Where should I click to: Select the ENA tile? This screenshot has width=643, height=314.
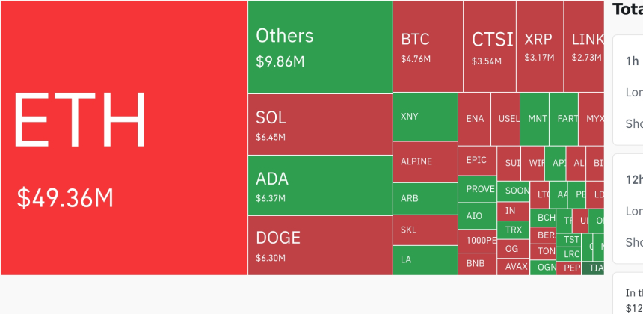[475, 119]
